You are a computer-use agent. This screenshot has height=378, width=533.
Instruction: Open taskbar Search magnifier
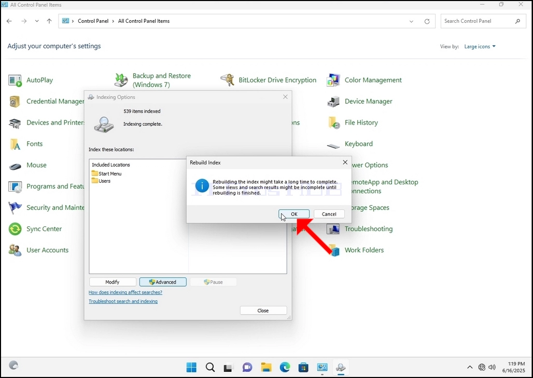tap(210, 368)
